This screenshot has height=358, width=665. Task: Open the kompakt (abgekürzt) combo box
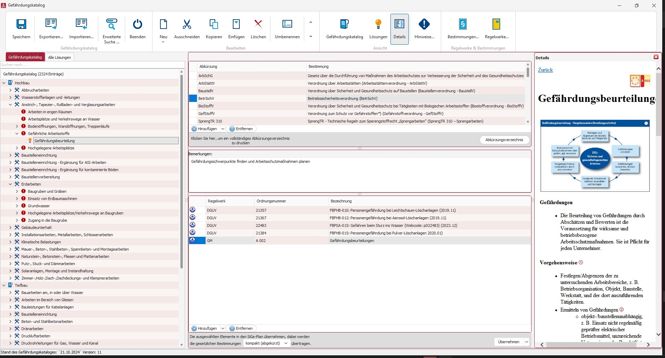[x=267, y=343]
